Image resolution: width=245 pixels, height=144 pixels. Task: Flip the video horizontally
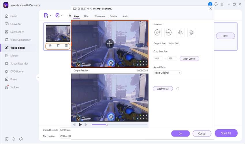(180, 33)
